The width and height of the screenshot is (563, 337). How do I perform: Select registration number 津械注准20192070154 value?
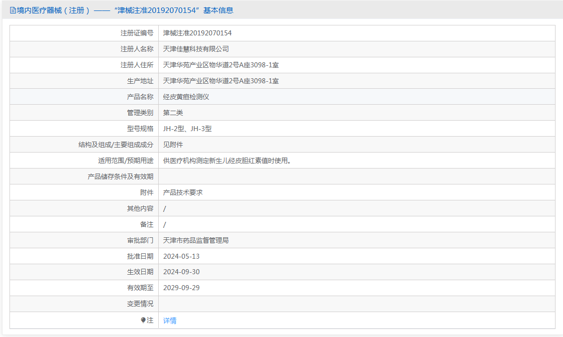pyautogui.click(x=197, y=33)
